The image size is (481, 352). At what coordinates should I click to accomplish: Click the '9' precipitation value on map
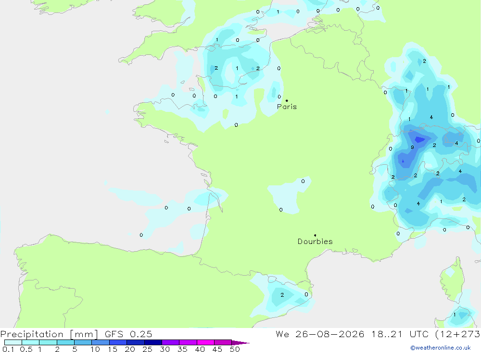pyautogui.click(x=412, y=147)
